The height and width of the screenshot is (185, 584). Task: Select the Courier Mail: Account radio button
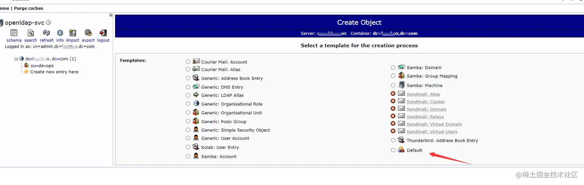pyautogui.click(x=188, y=62)
